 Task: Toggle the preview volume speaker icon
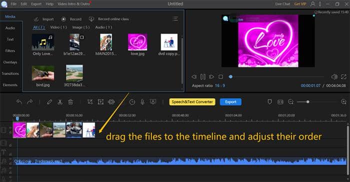point(334,77)
